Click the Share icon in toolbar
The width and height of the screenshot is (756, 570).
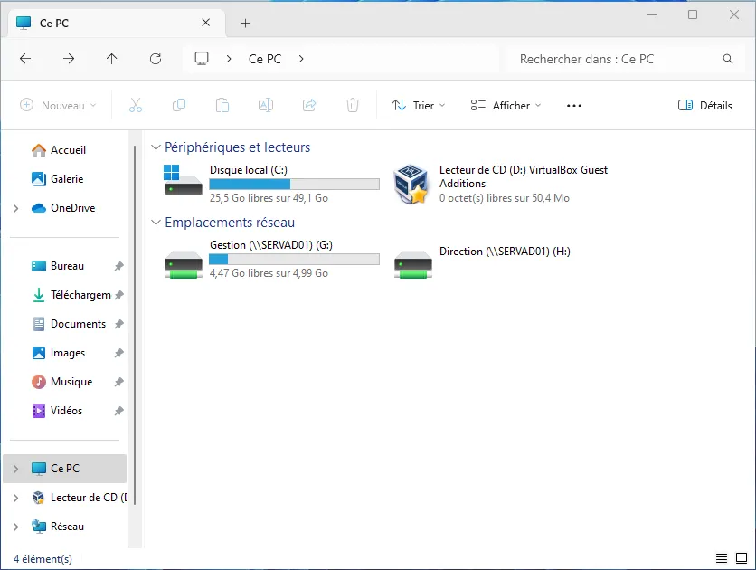pos(309,105)
